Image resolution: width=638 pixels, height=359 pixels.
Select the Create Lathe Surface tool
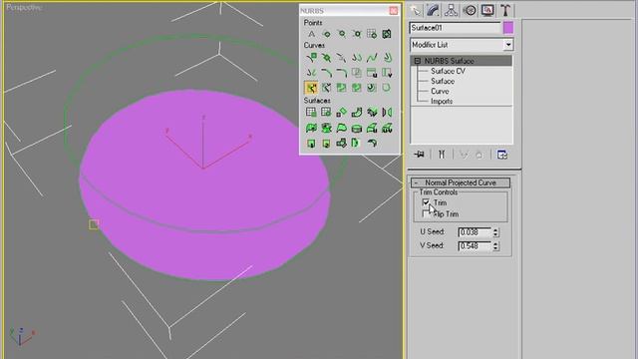tap(326, 129)
